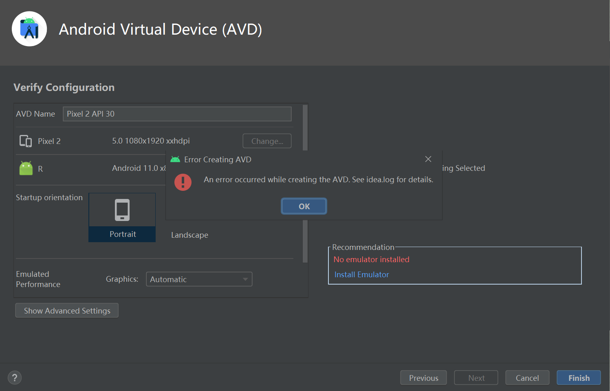Click Finish to create the AVD
This screenshot has height=391, width=610.
coord(579,378)
